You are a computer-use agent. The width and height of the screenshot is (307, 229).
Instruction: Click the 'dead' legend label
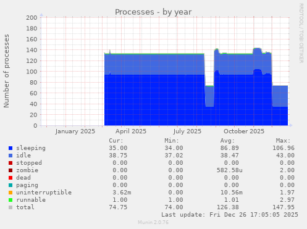[23, 178]
